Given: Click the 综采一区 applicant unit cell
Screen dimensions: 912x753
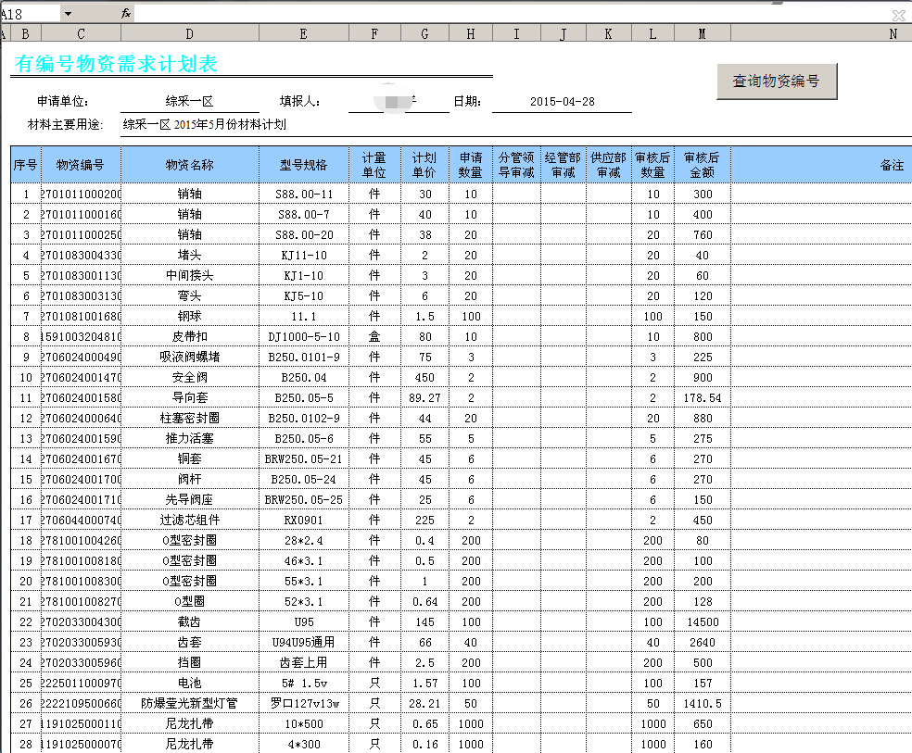Looking at the screenshot, I should tap(189, 102).
